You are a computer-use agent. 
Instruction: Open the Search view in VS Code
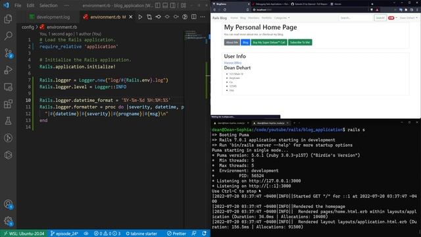point(8,36)
